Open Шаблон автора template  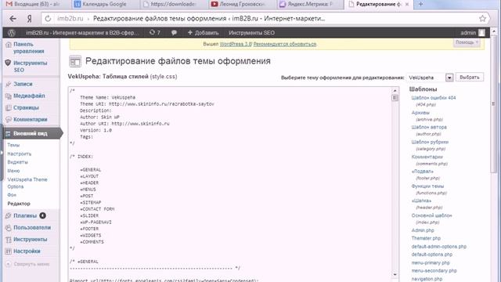click(x=429, y=127)
